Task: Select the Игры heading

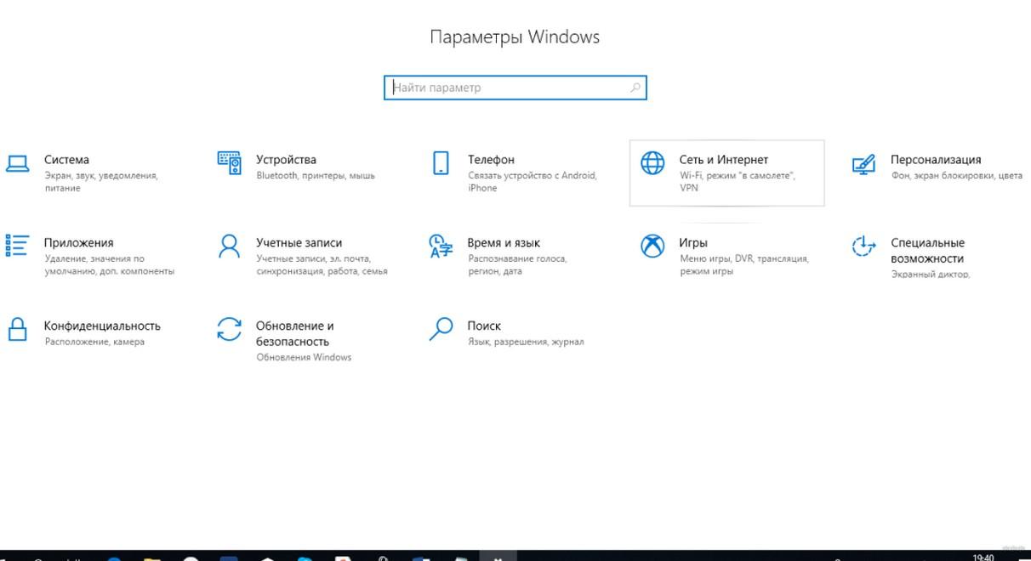Action: pyautogui.click(x=693, y=243)
